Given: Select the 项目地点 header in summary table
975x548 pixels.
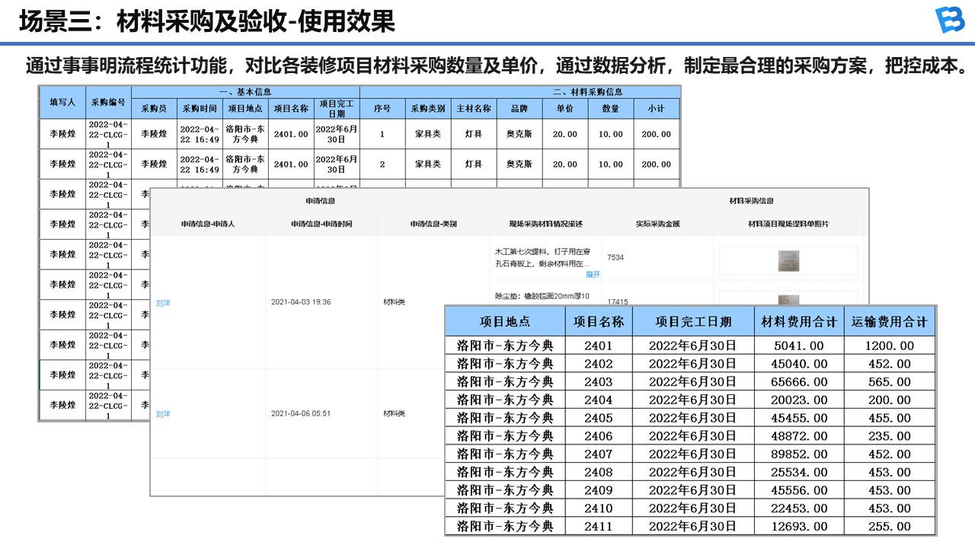Looking at the screenshot, I should pos(504,322).
